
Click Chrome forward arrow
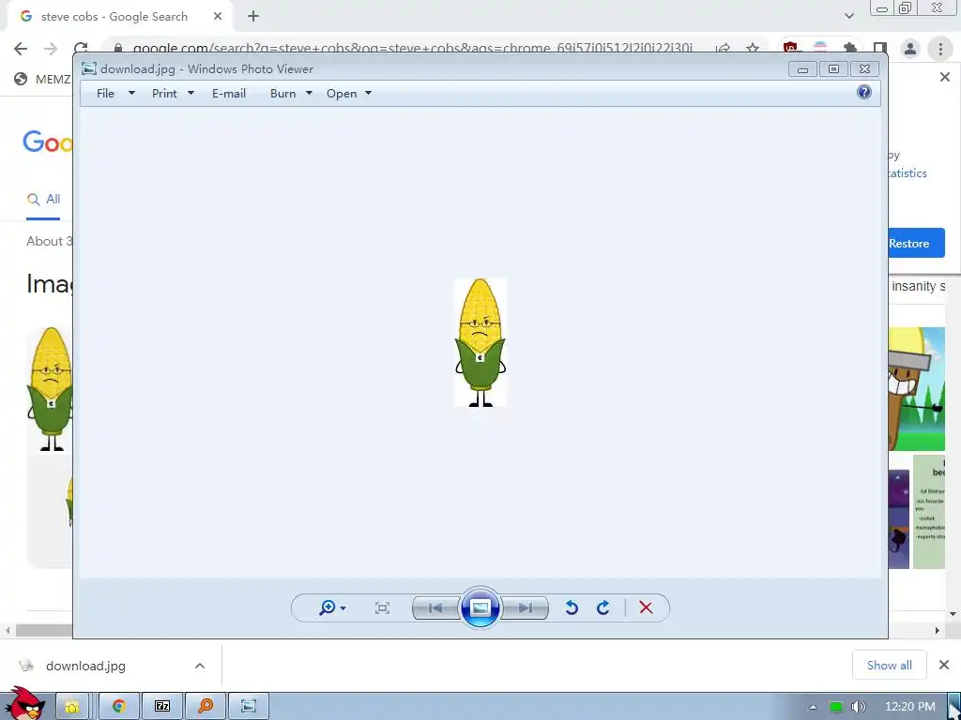(x=51, y=49)
